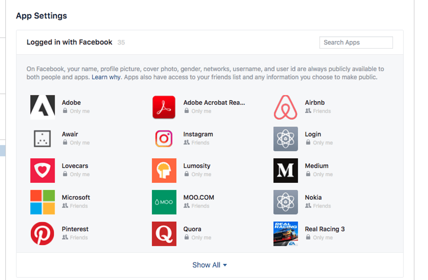This screenshot has height=280, width=428.
Task: Click the Instagram app icon
Action: pos(164,139)
